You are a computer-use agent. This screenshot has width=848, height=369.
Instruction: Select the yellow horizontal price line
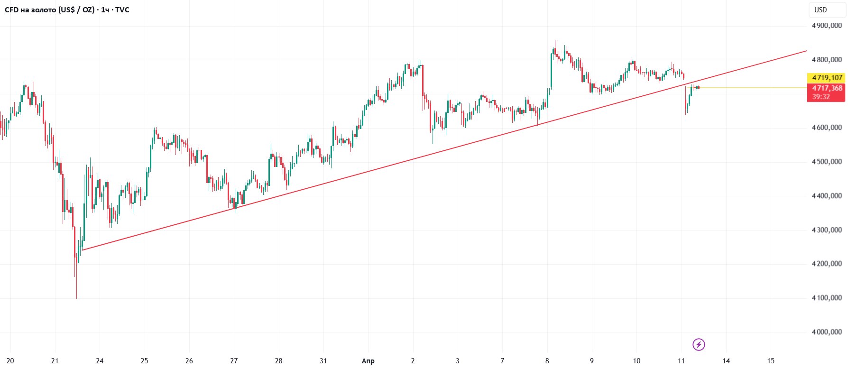[759, 88]
